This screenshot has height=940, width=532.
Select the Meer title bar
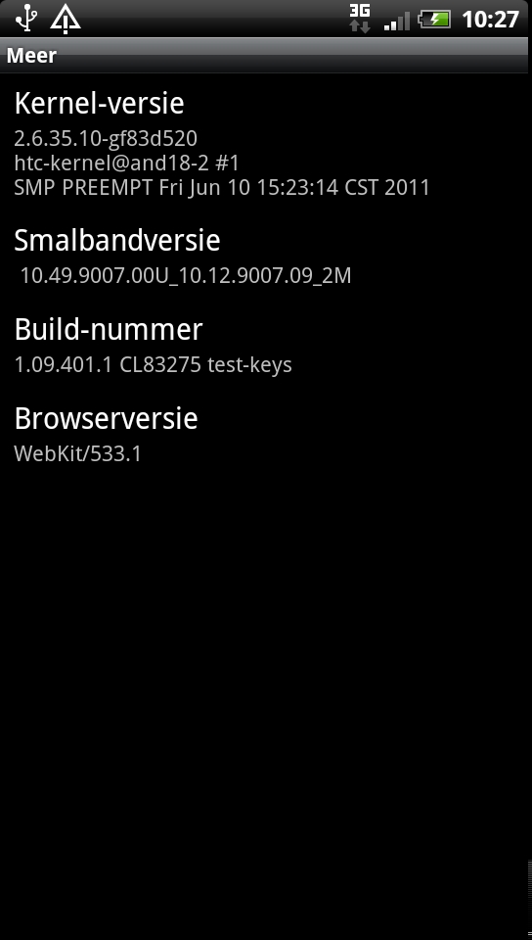[266, 55]
